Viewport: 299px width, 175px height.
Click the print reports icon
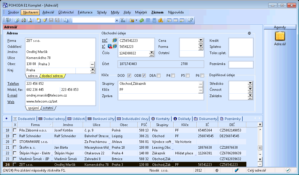[x=17, y=20]
